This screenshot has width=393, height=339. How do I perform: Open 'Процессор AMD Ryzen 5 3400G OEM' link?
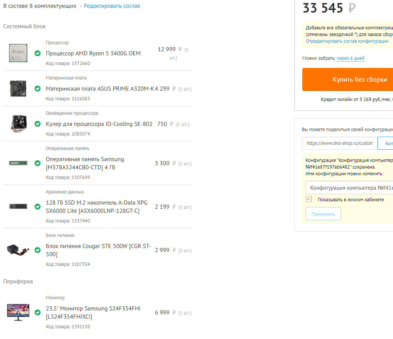click(93, 53)
